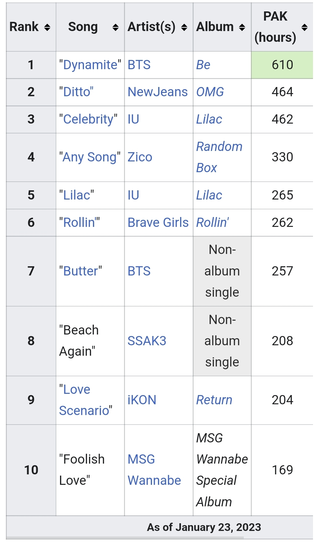Open the SSAK3 artist link
Viewport: 317px width, 546px height.
click(147, 341)
